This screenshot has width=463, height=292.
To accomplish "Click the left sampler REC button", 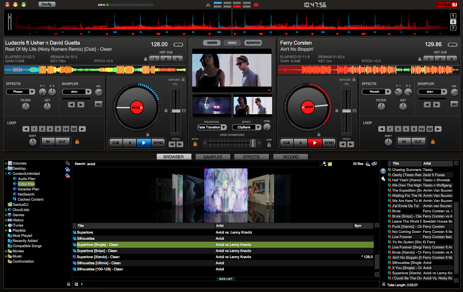I will point(99,104).
